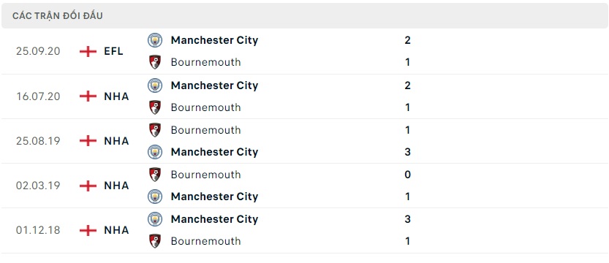The image size is (609, 263).
Task: Click England flag in 25.08.19 row
Action: click(88, 141)
